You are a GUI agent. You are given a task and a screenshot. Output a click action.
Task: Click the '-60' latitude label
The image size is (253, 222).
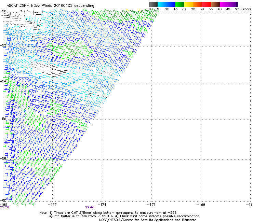pyautogui.click(x=3, y=200)
